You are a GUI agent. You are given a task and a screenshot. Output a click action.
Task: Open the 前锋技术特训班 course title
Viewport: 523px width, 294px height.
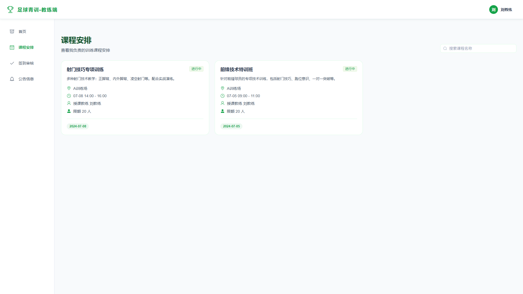(237, 69)
